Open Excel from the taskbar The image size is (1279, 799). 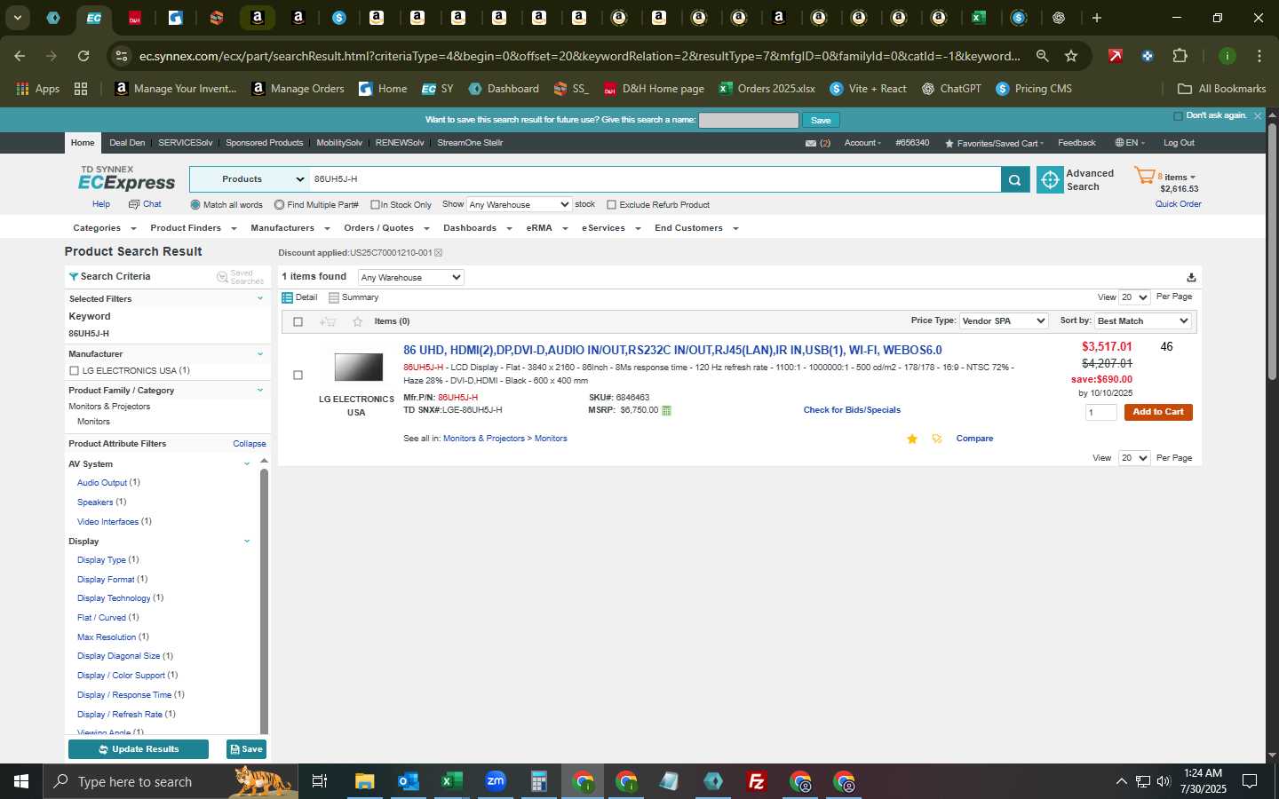[x=451, y=781]
